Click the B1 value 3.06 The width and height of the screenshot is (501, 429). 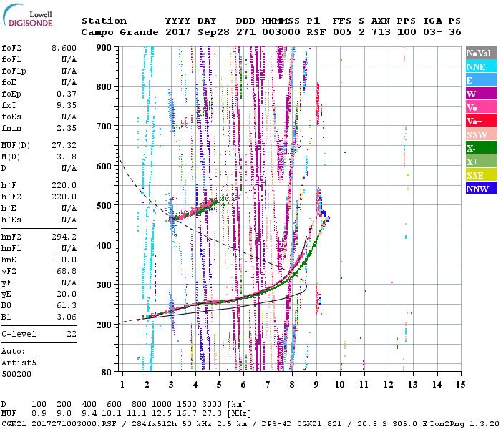click(x=67, y=317)
